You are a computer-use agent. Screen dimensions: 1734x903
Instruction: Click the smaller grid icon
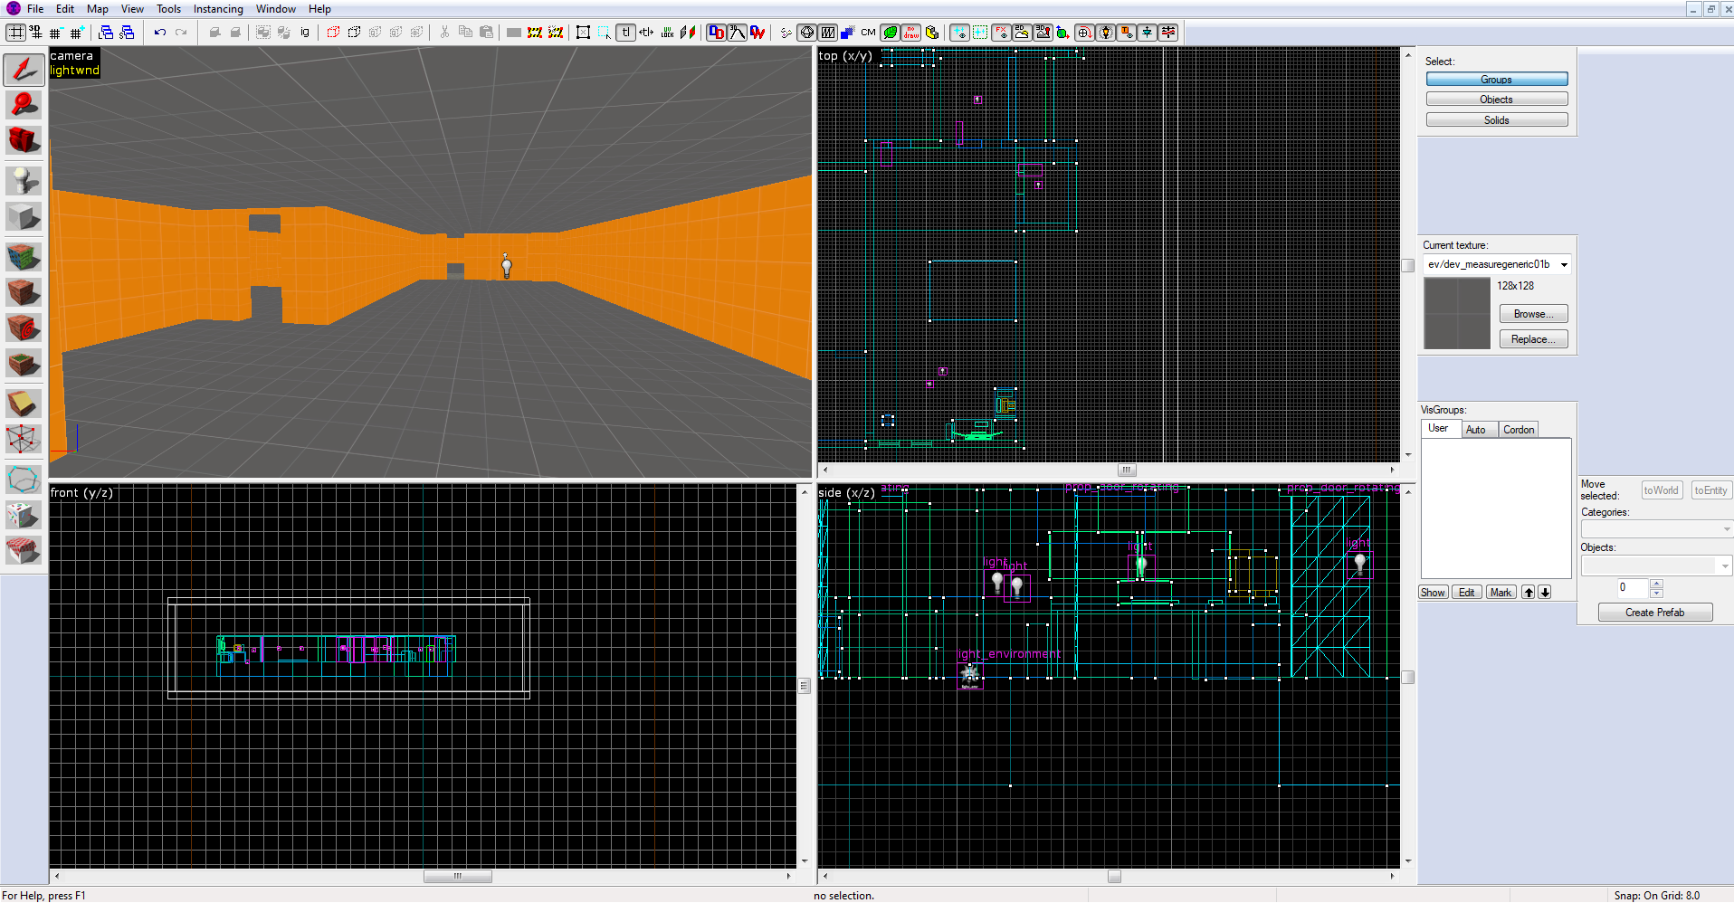pyautogui.click(x=55, y=33)
